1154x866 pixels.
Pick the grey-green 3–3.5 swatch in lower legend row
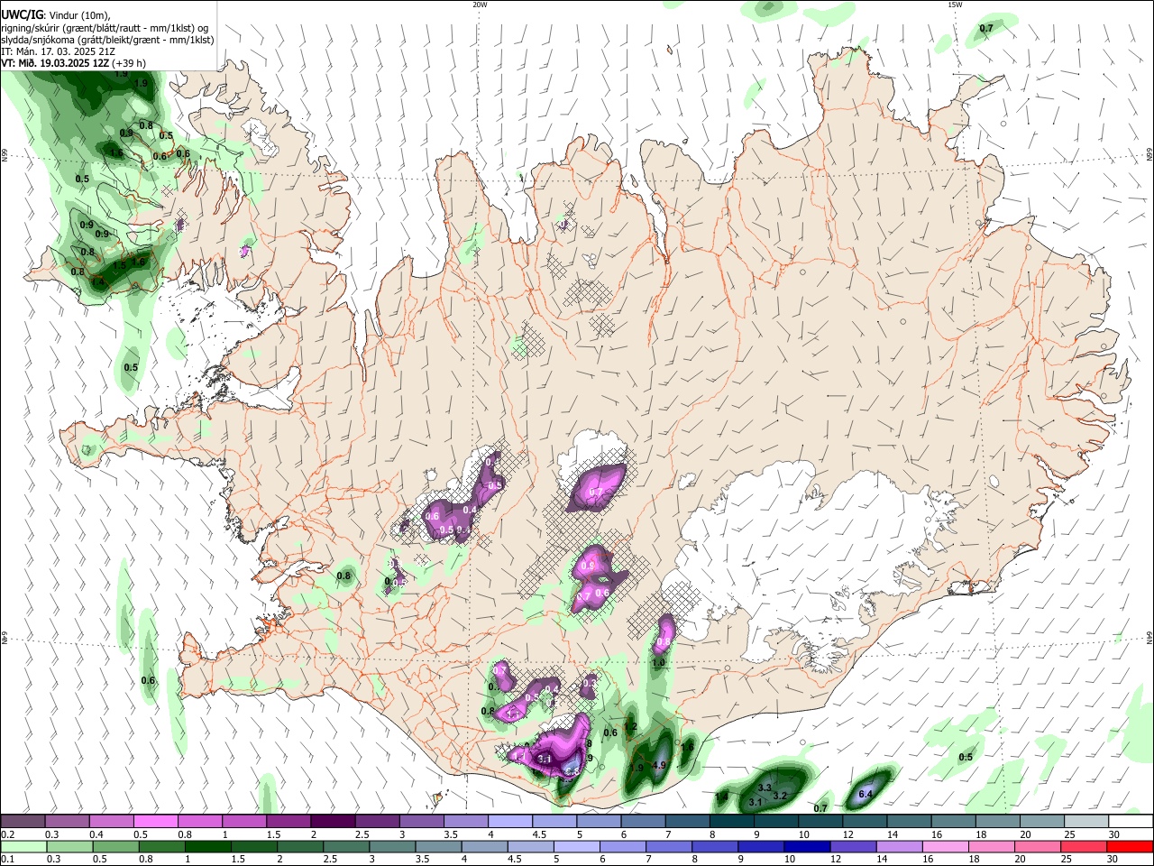click(392, 846)
